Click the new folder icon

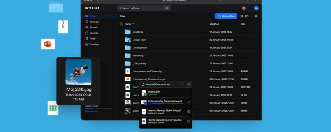(x=247, y=16)
